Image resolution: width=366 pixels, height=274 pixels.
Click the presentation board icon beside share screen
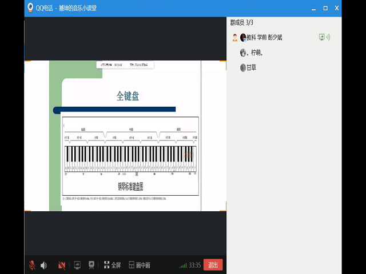tap(91, 265)
